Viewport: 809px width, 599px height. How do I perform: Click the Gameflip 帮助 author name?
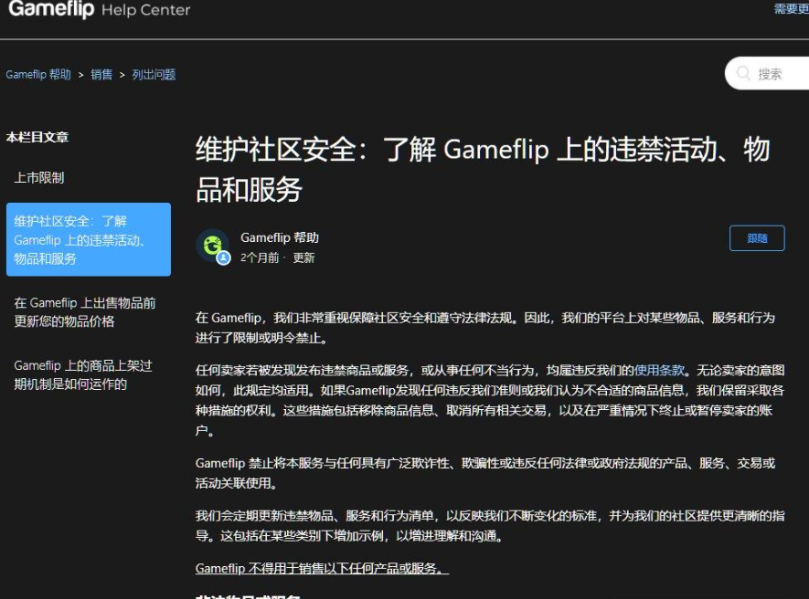[280, 237]
